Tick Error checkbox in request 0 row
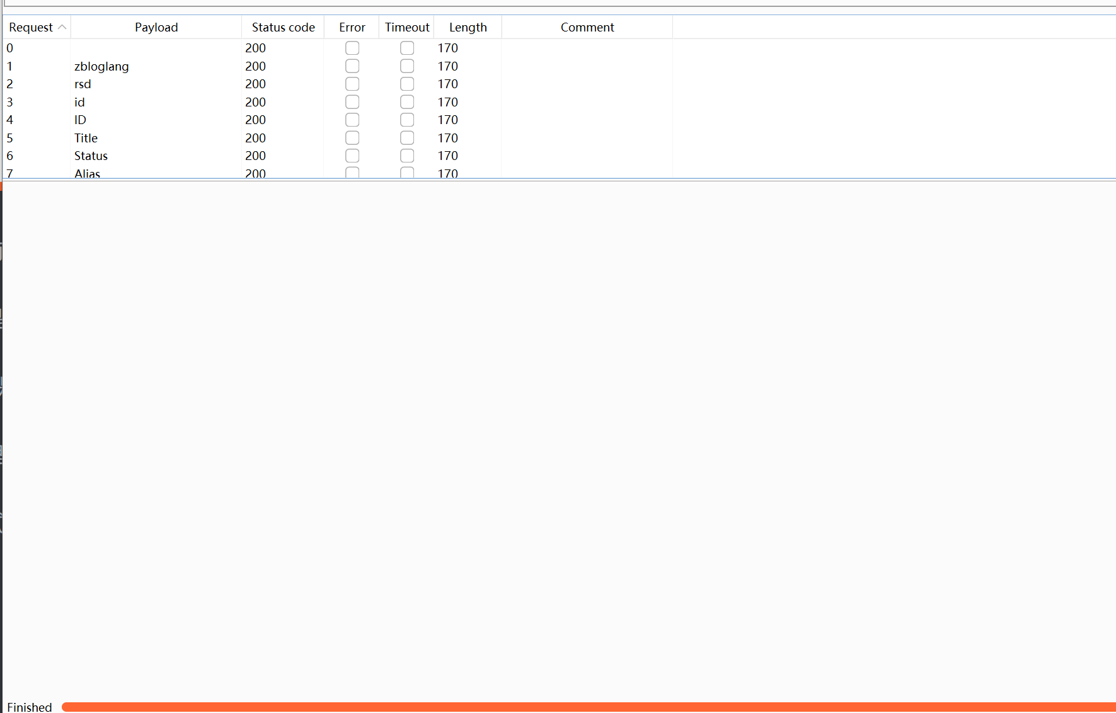The image size is (1116, 713). 352,48
